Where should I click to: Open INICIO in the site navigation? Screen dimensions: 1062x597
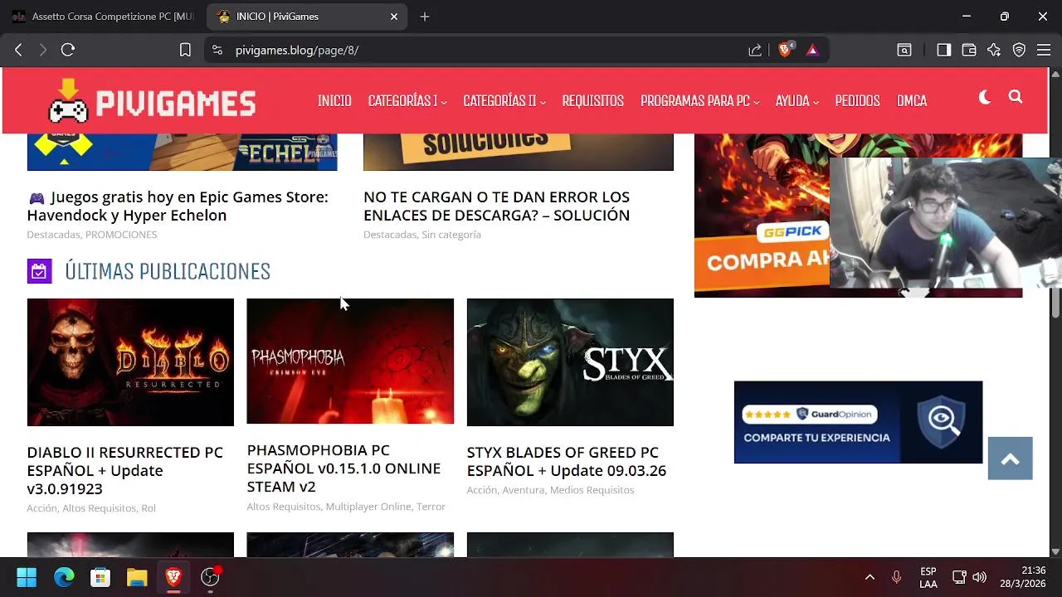coord(334,101)
